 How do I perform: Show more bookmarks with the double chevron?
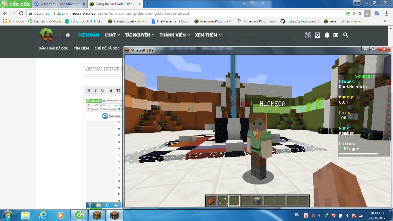pos(385,21)
